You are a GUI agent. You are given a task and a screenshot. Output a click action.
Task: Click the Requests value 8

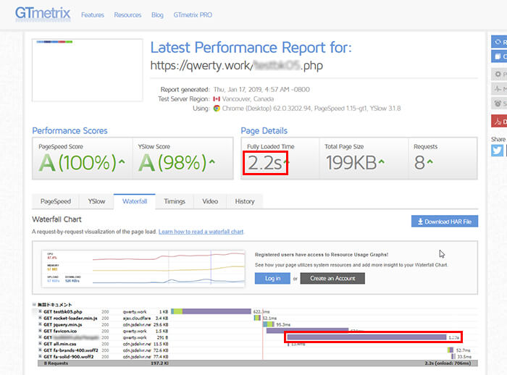tap(419, 163)
